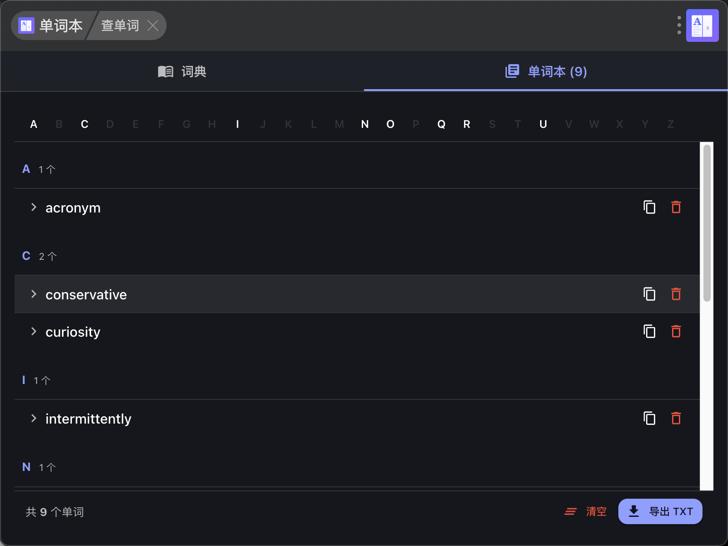The height and width of the screenshot is (546, 728).
Task: Select the 单词本 (9) tab
Action: 546,71
